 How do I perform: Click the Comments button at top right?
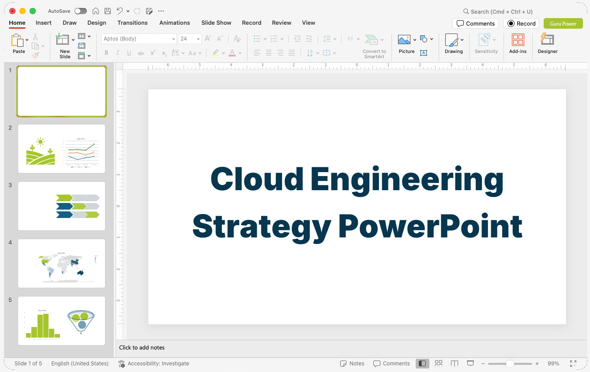point(475,23)
